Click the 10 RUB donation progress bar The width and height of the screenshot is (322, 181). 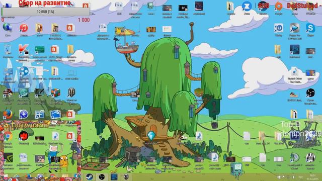[45, 12]
